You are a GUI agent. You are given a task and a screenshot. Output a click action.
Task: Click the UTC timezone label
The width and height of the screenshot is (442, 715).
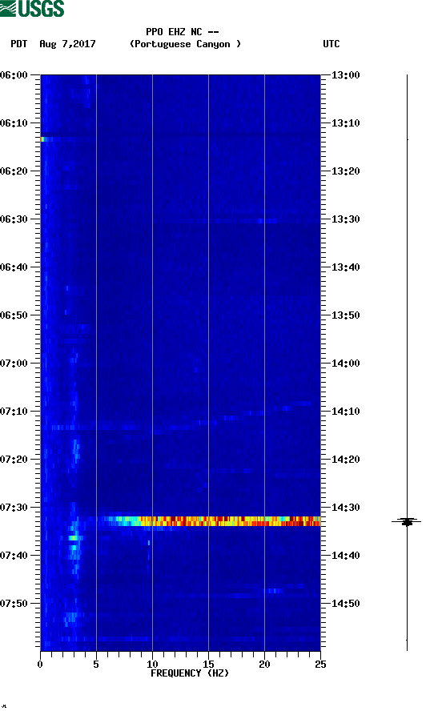(x=331, y=44)
